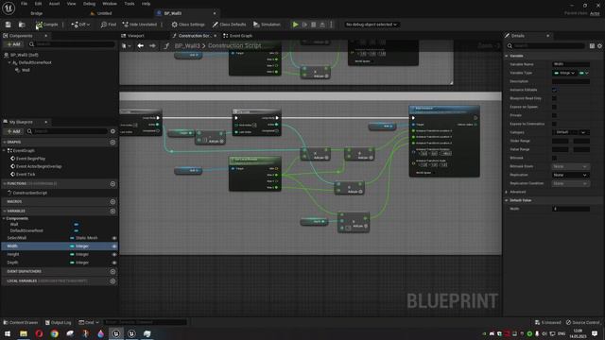The image size is (605, 340).
Task: Open the File menu
Action: click(24, 4)
